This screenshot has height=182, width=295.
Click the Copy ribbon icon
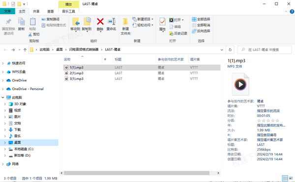[21, 24]
